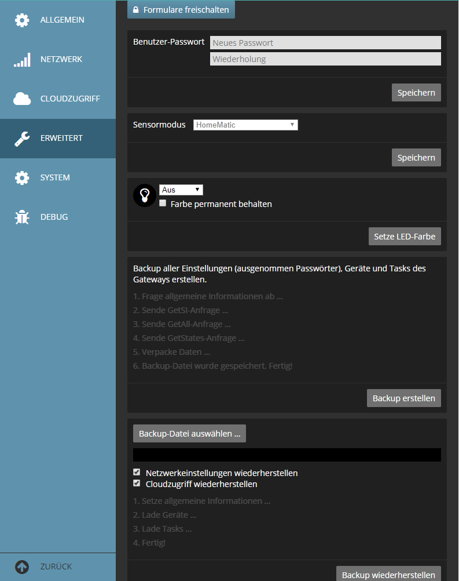Click the Cloudzugriff cloud icon

click(x=22, y=99)
